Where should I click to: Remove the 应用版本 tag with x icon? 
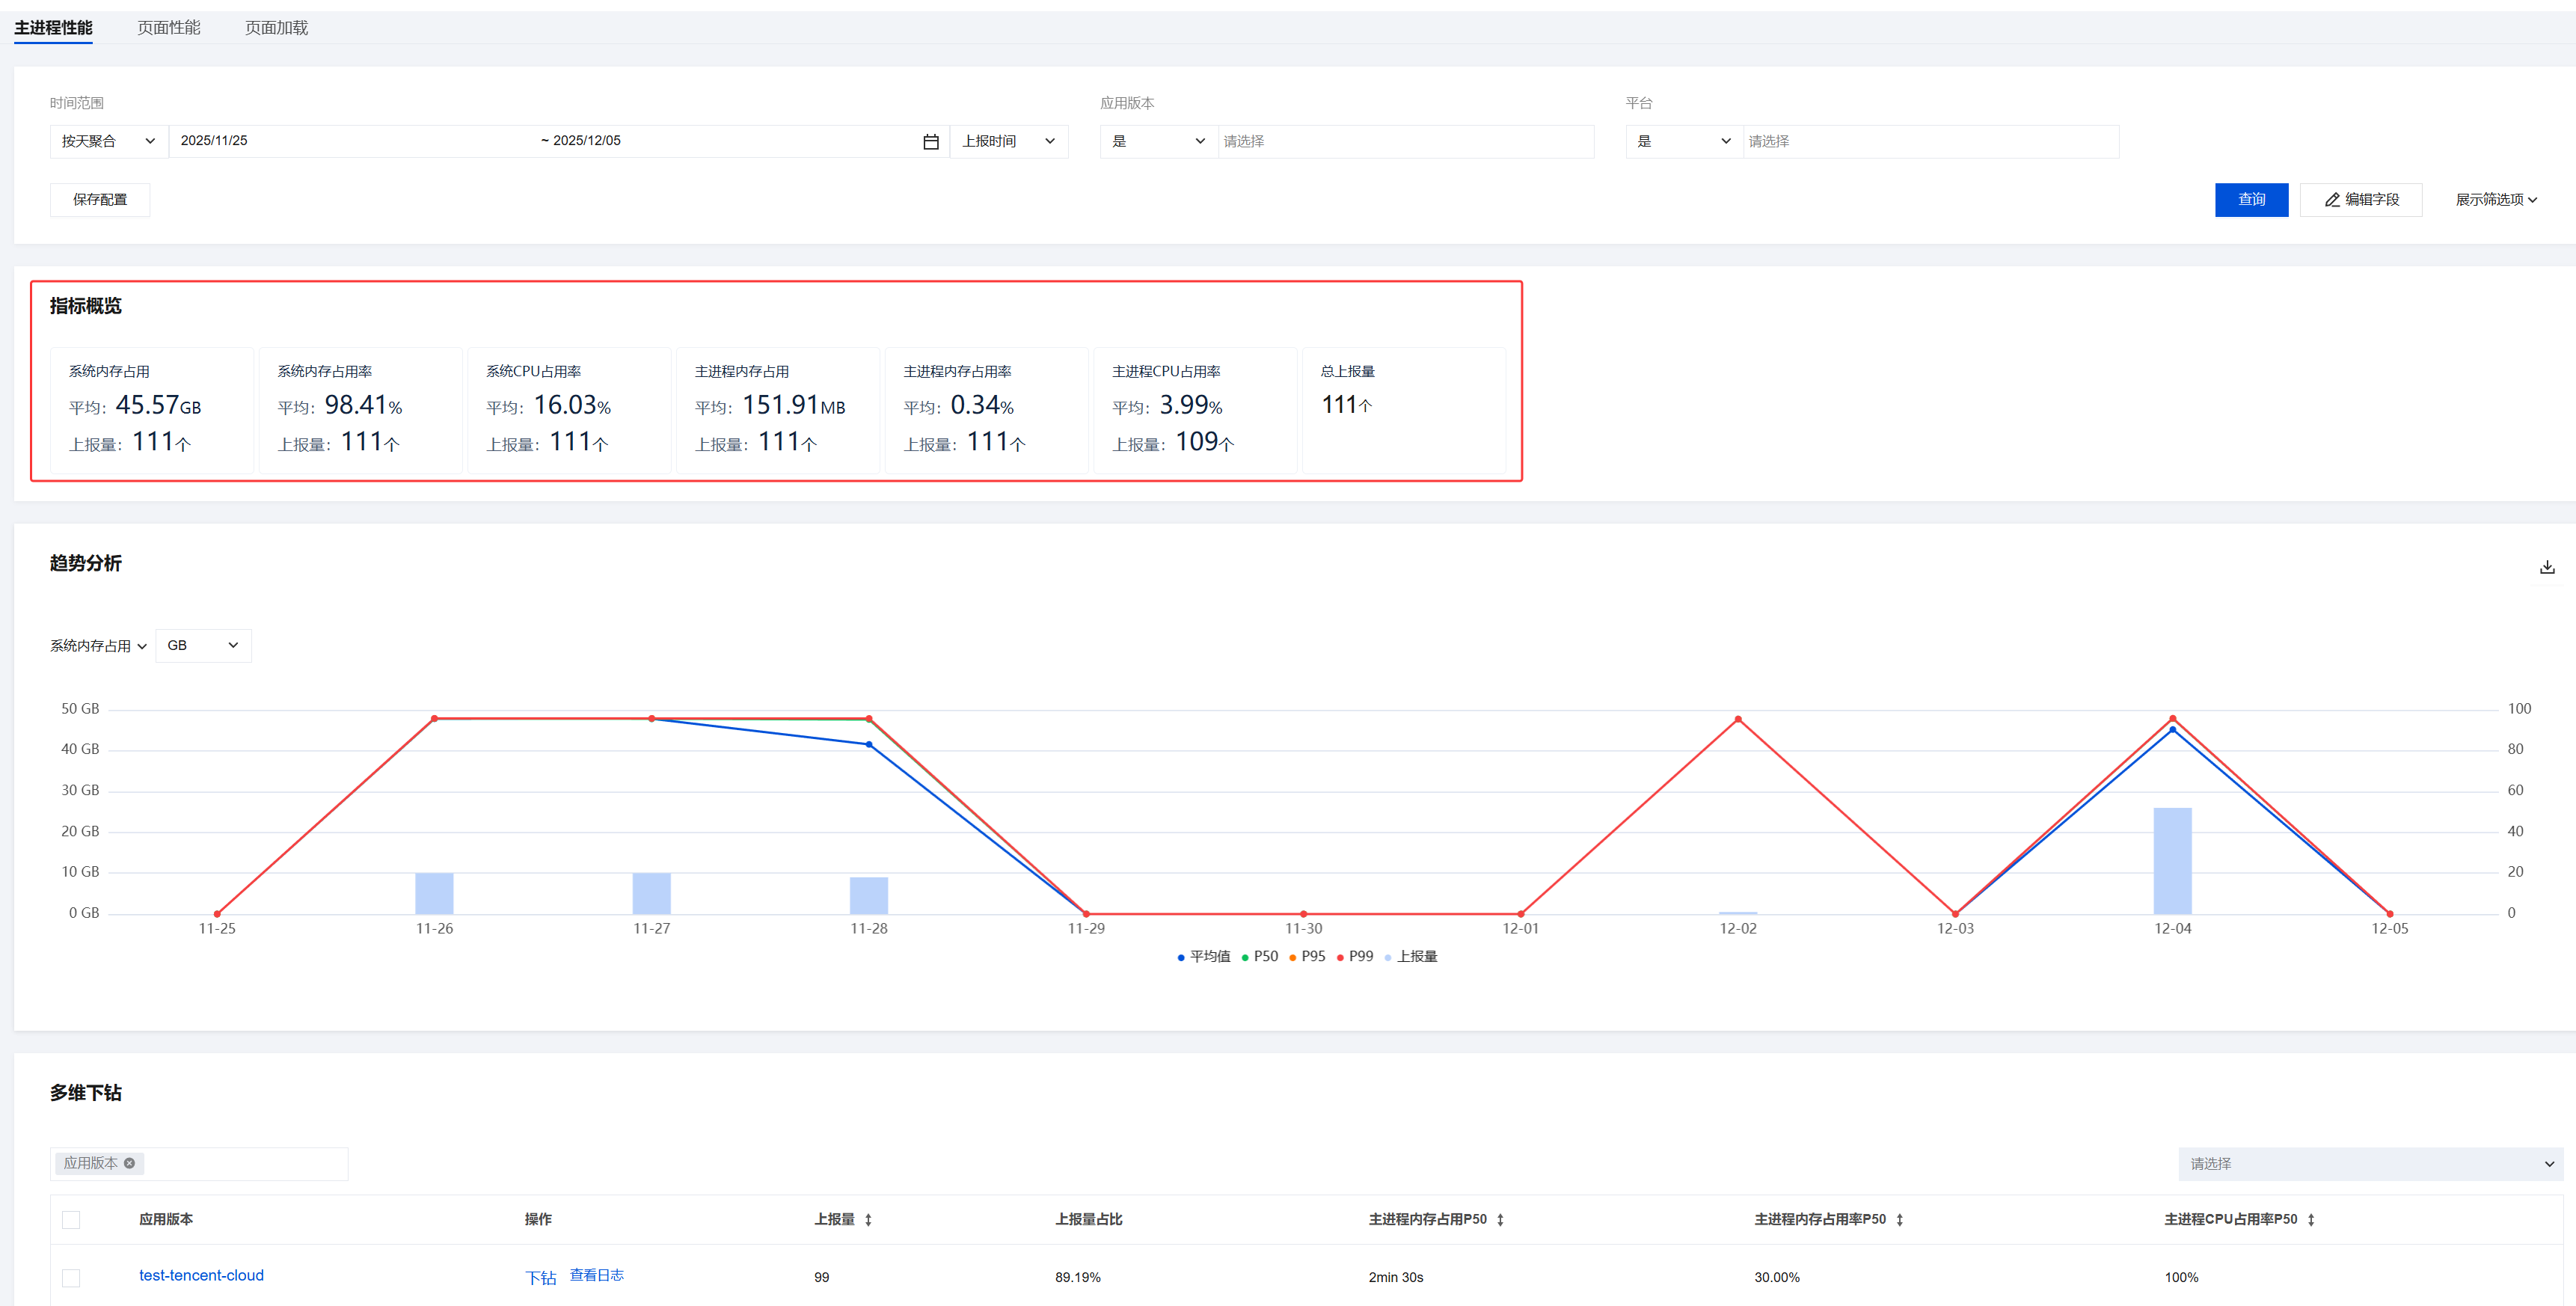(129, 1163)
